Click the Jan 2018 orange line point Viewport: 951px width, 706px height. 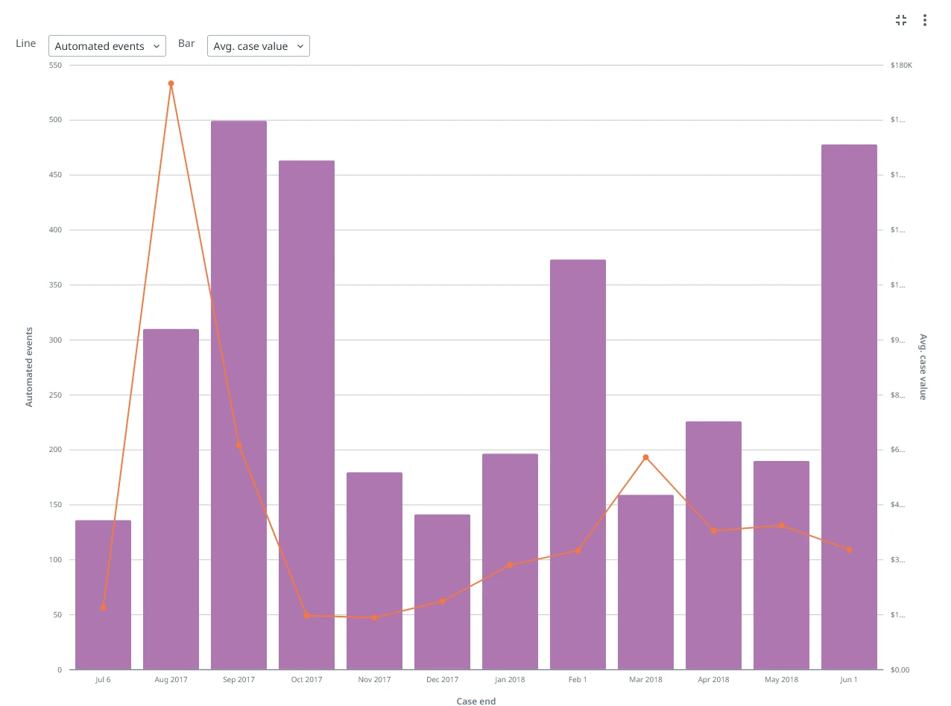(510, 565)
